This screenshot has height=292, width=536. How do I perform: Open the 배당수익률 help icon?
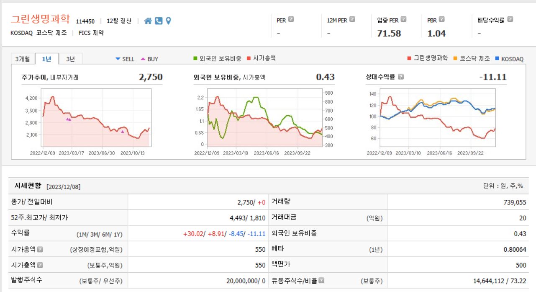pyautogui.click(x=509, y=19)
